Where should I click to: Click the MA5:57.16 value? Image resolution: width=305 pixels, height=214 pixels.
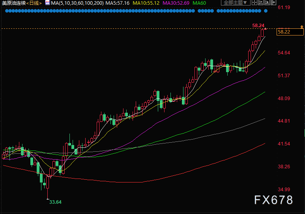(x=117, y=3)
